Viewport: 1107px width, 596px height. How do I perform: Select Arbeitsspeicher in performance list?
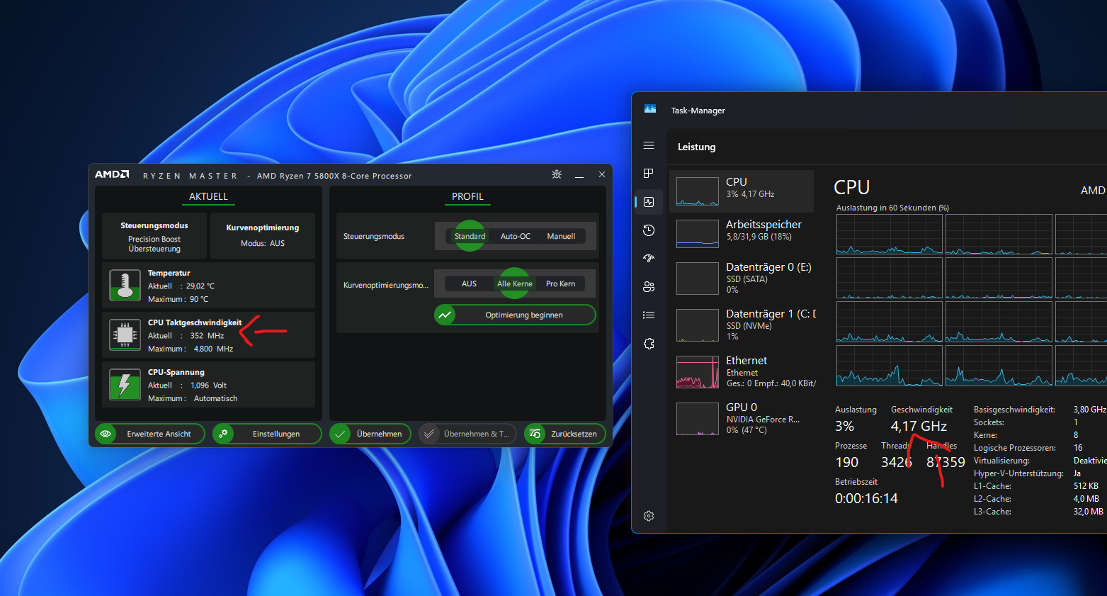(x=742, y=234)
